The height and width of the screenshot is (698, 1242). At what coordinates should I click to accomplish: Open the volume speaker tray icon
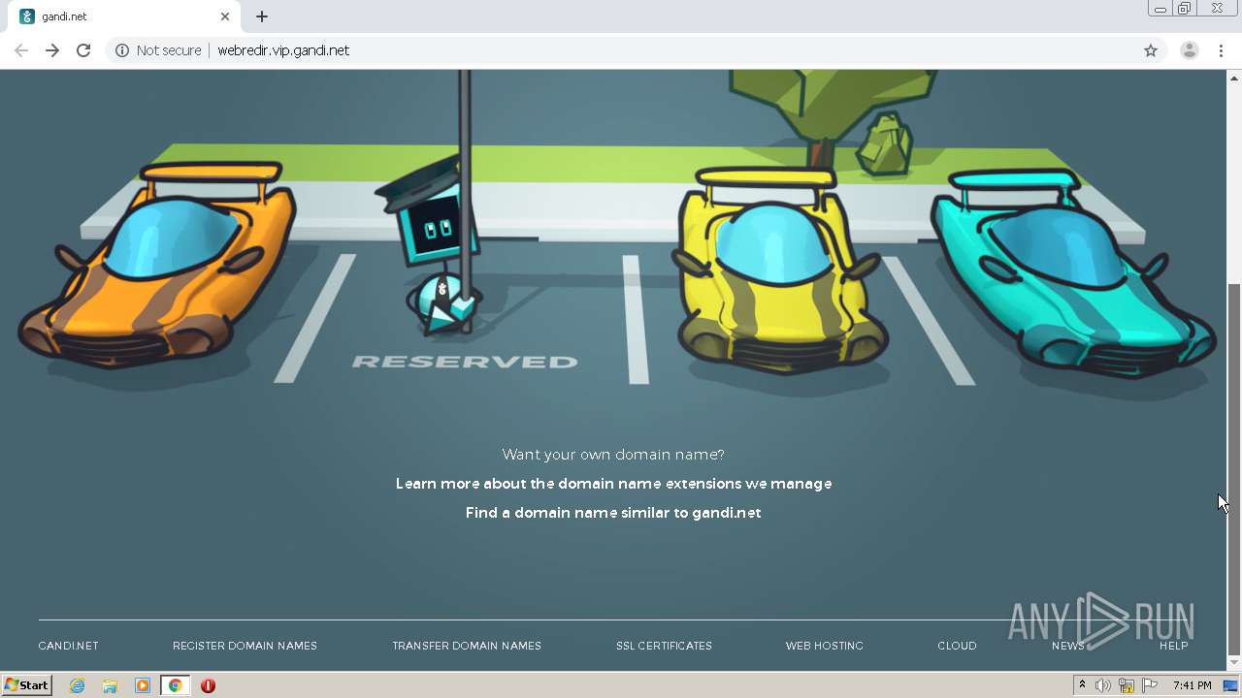point(1102,685)
